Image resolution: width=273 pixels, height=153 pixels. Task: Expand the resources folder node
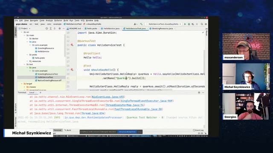tap(27, 61)
